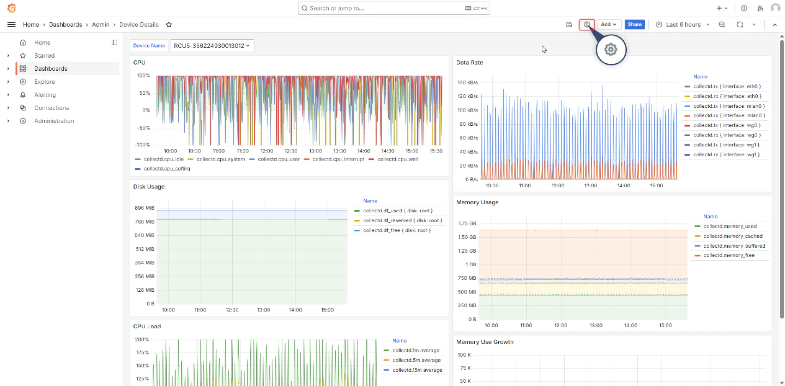Screen dimensions: 785x386
Task: Toggle collectd.memory_cached series in Memory legend
Action: 733,236
